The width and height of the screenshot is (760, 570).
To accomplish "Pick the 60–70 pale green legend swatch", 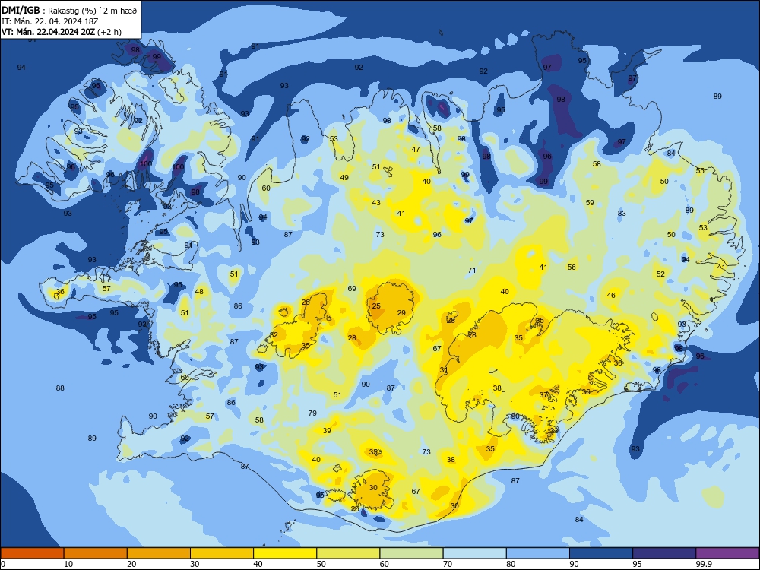I will (411, 553).
